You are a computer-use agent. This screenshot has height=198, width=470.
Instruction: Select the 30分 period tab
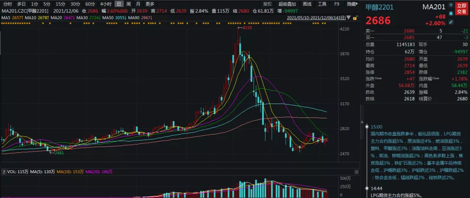click(75, 4)
